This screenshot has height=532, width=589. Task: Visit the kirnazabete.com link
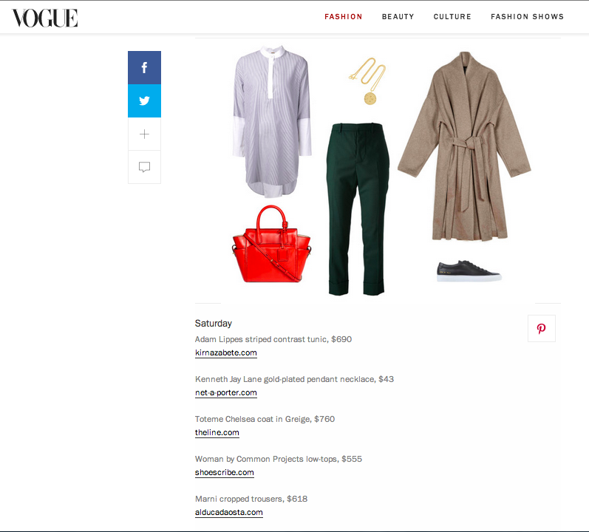[x=225, y=353]
